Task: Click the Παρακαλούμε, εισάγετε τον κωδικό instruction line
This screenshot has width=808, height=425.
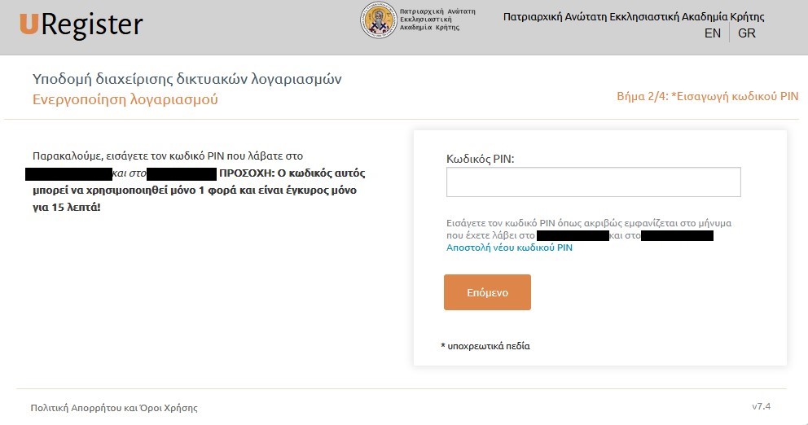Action: coord(168,156)
